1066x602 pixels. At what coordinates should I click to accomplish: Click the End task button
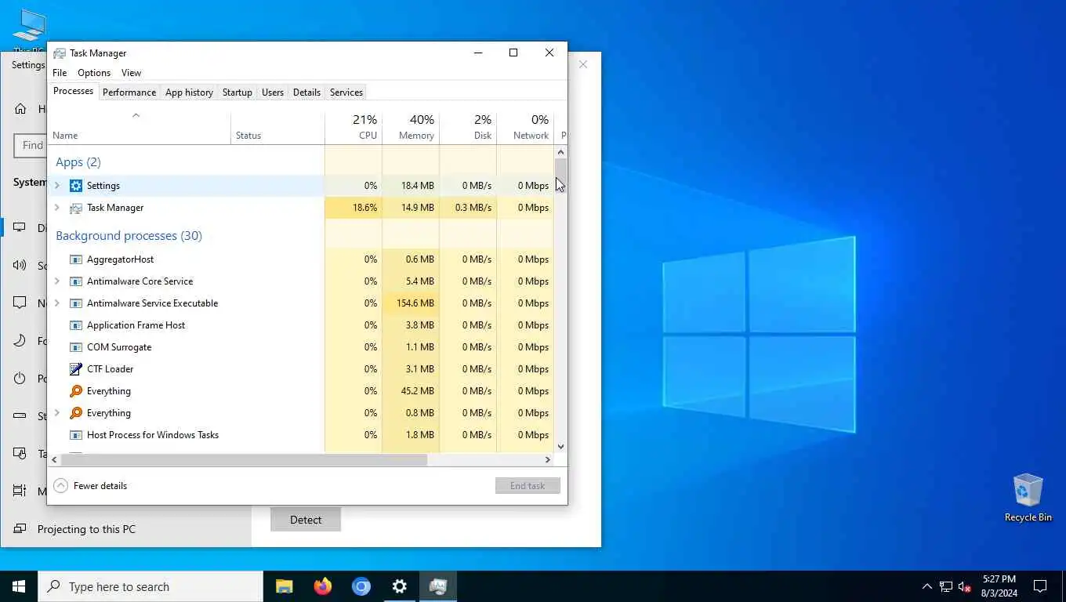[x=528, y=486]
